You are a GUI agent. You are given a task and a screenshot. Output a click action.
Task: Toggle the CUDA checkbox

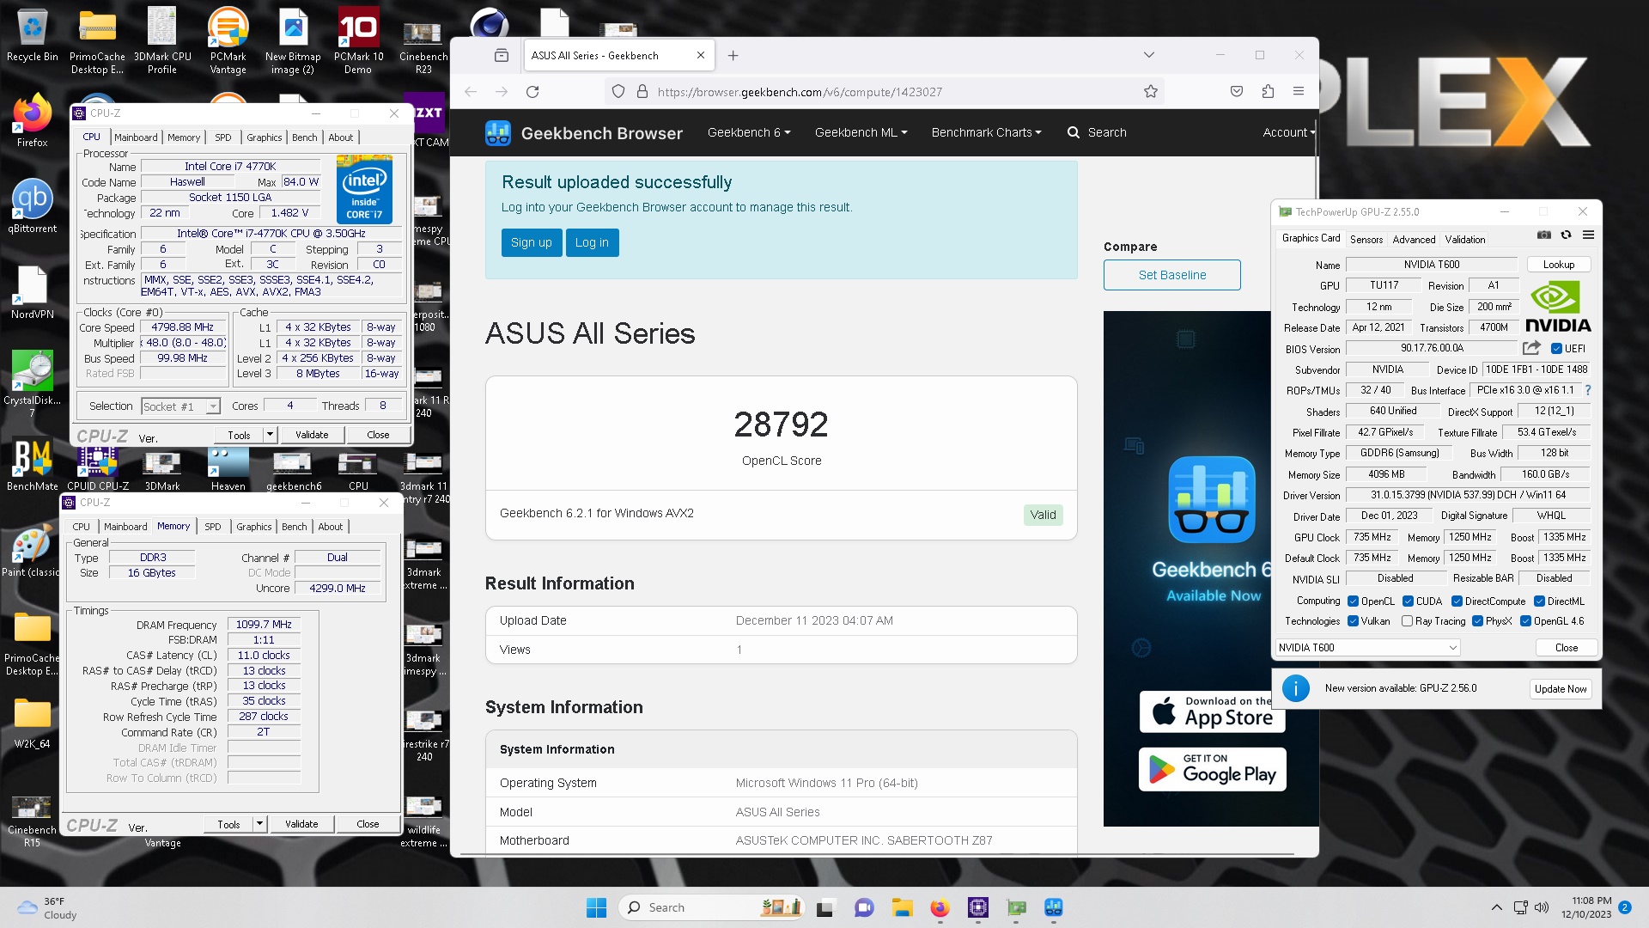[x=1409, y=601]
